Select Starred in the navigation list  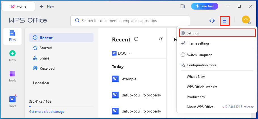tap(61, 48)
